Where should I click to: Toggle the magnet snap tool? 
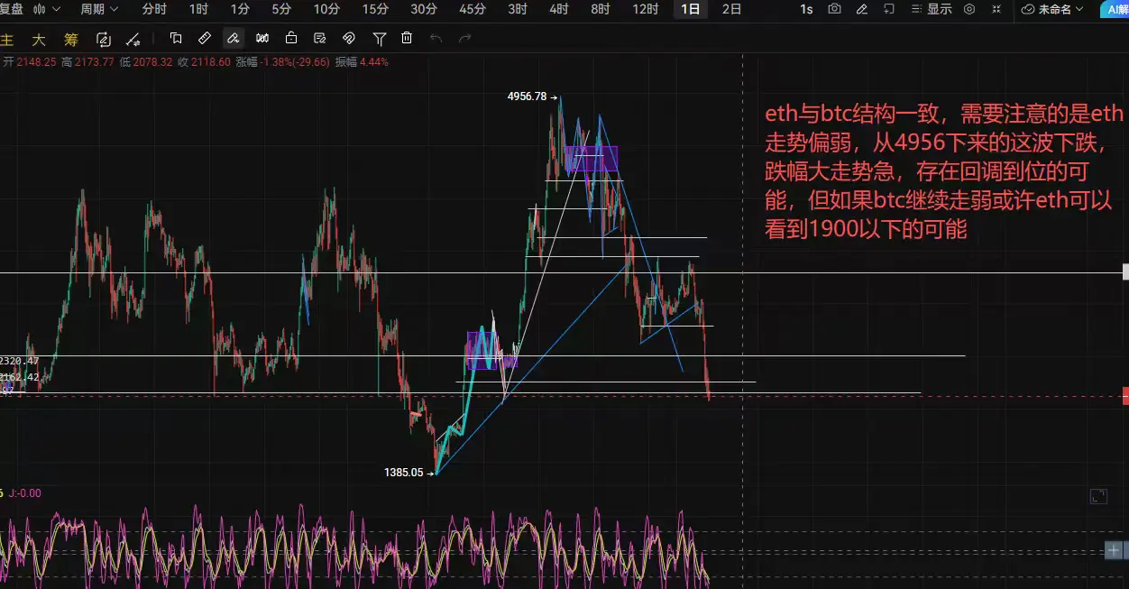click(349, 39)
